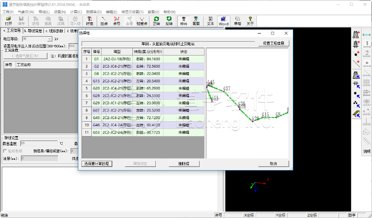Click the 呼高 toolbar icon
This screenshot has height=218, width=372.
click(90, 21)
